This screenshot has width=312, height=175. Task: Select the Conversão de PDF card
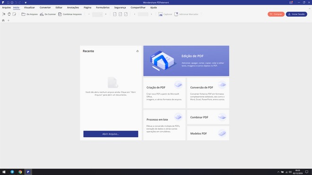[x=208, y=93]
